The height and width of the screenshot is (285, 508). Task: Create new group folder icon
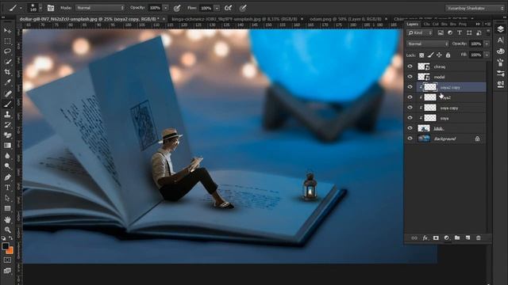[457, 237]
